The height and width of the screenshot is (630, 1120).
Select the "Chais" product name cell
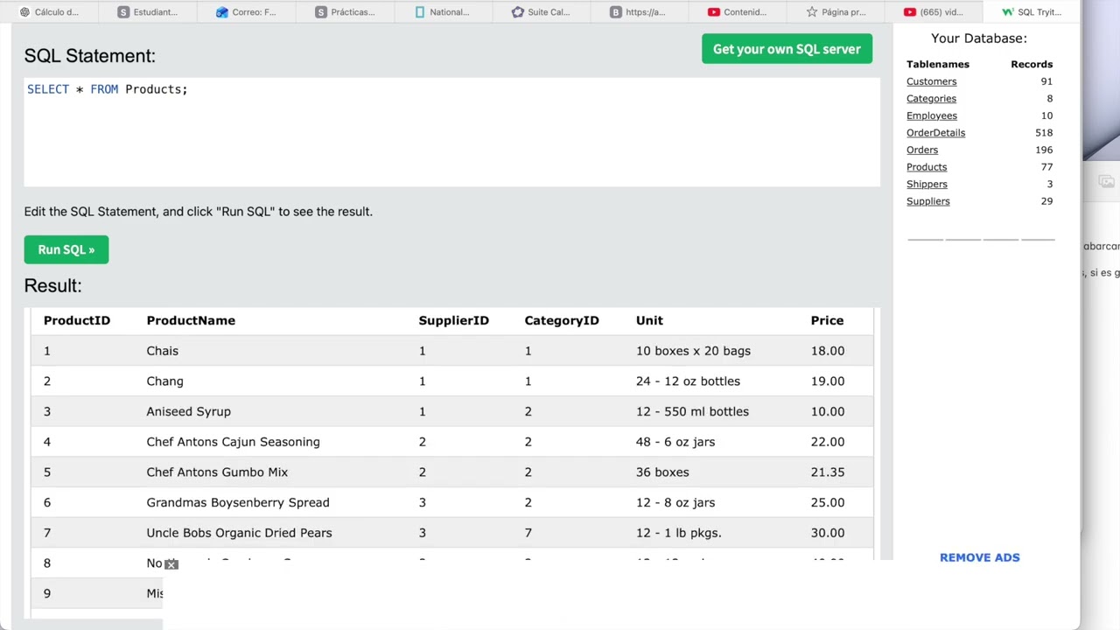pos(162,351)
